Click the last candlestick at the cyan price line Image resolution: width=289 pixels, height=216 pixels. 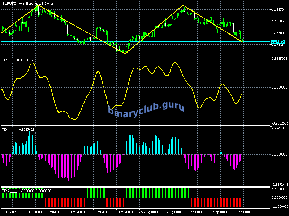click(x=241, y=37)
